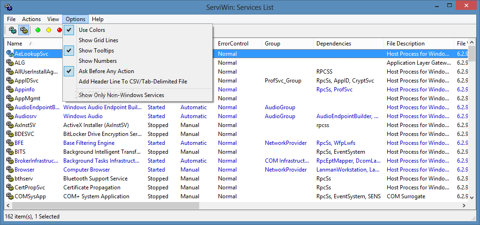Click the gear icon beside AppIDSvc
This screenshot has width=480, height=225.
(10, 81)
